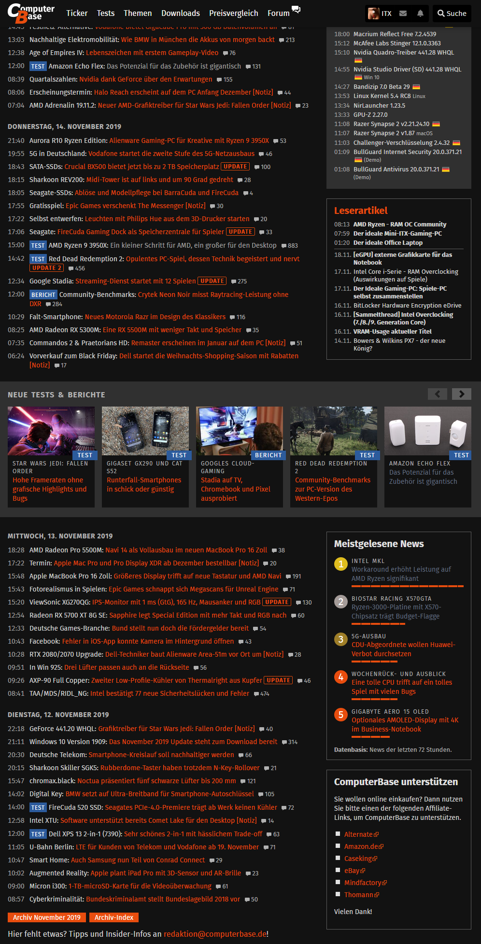Open the messages envelope icon

(x=403, y=14)
